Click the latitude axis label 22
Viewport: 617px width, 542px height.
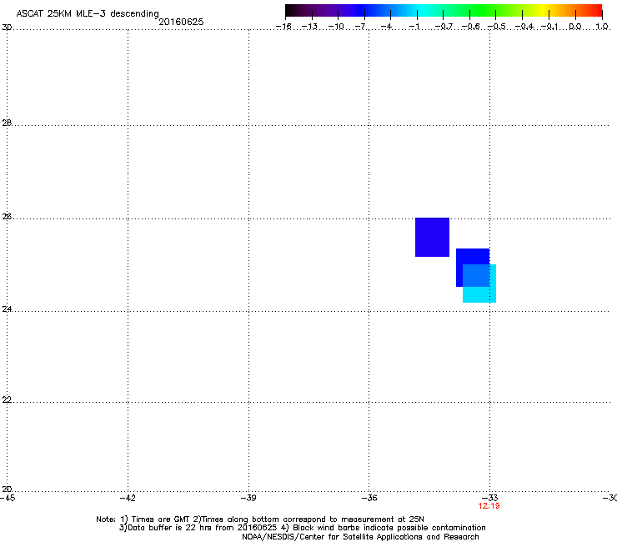7,399
